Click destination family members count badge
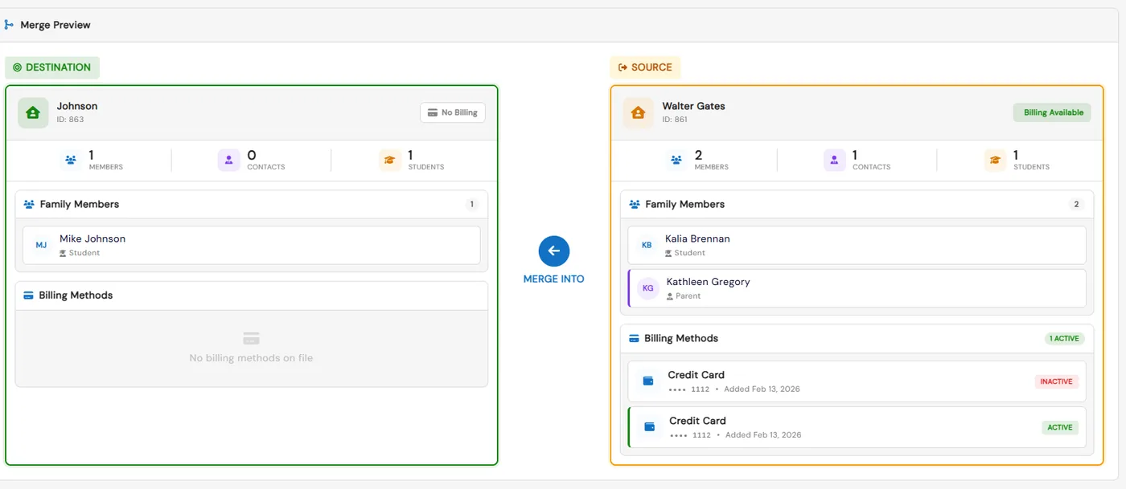1126x489 pixels. [472, 205]
